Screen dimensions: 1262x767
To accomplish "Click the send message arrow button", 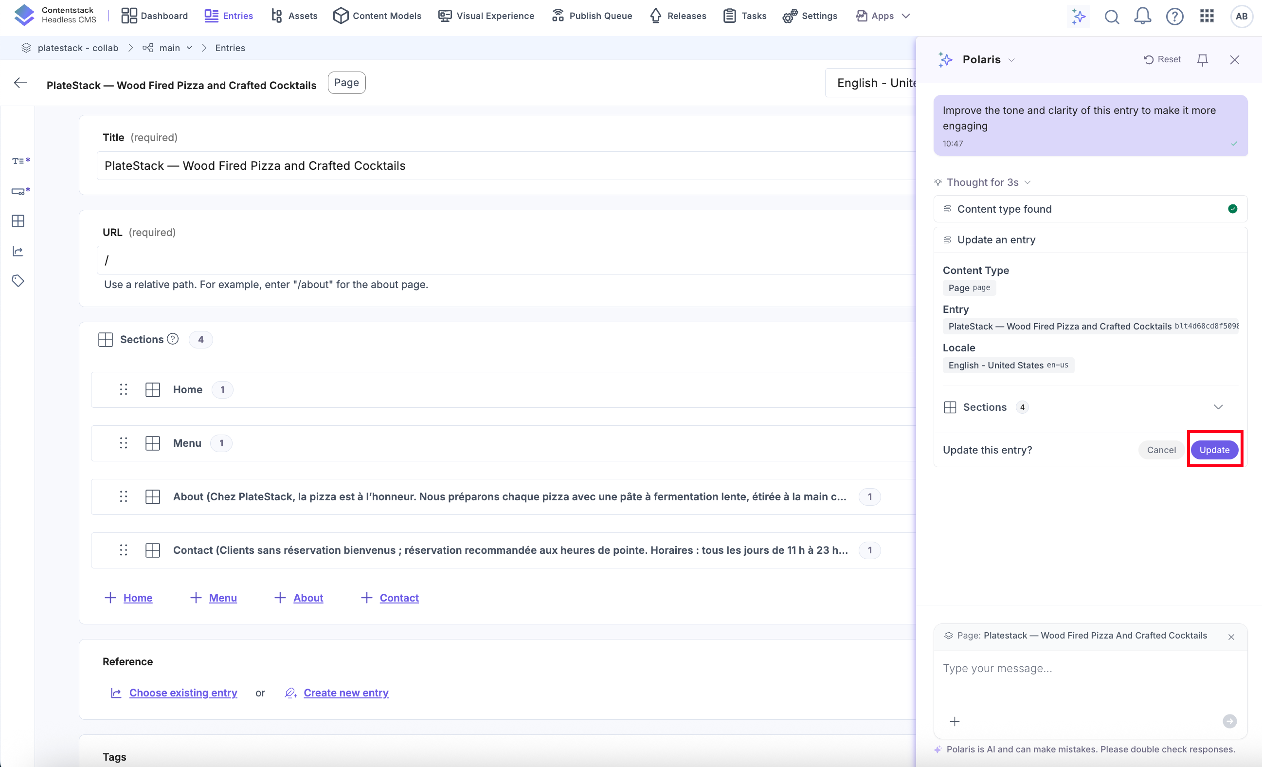I will coord(1229,721).
